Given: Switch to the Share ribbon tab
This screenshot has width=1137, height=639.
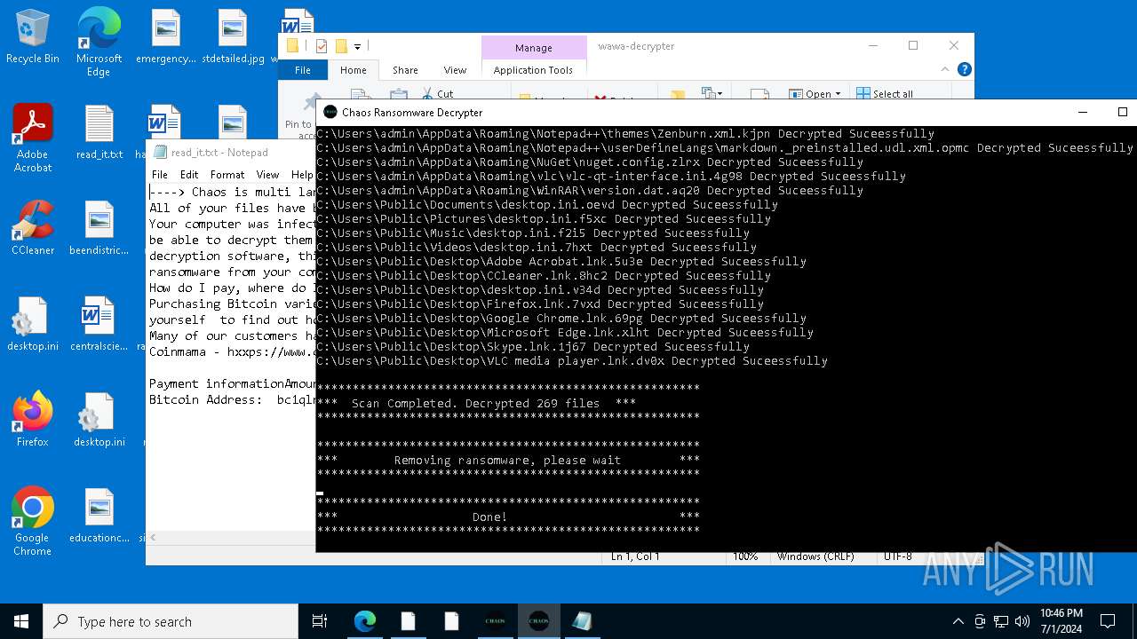Looking at the screenshot, I should 405,70.
